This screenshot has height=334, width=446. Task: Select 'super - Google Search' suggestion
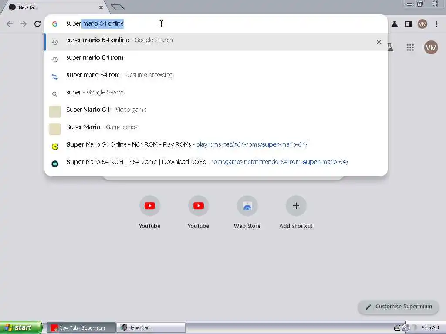click(x=216, y=94)
